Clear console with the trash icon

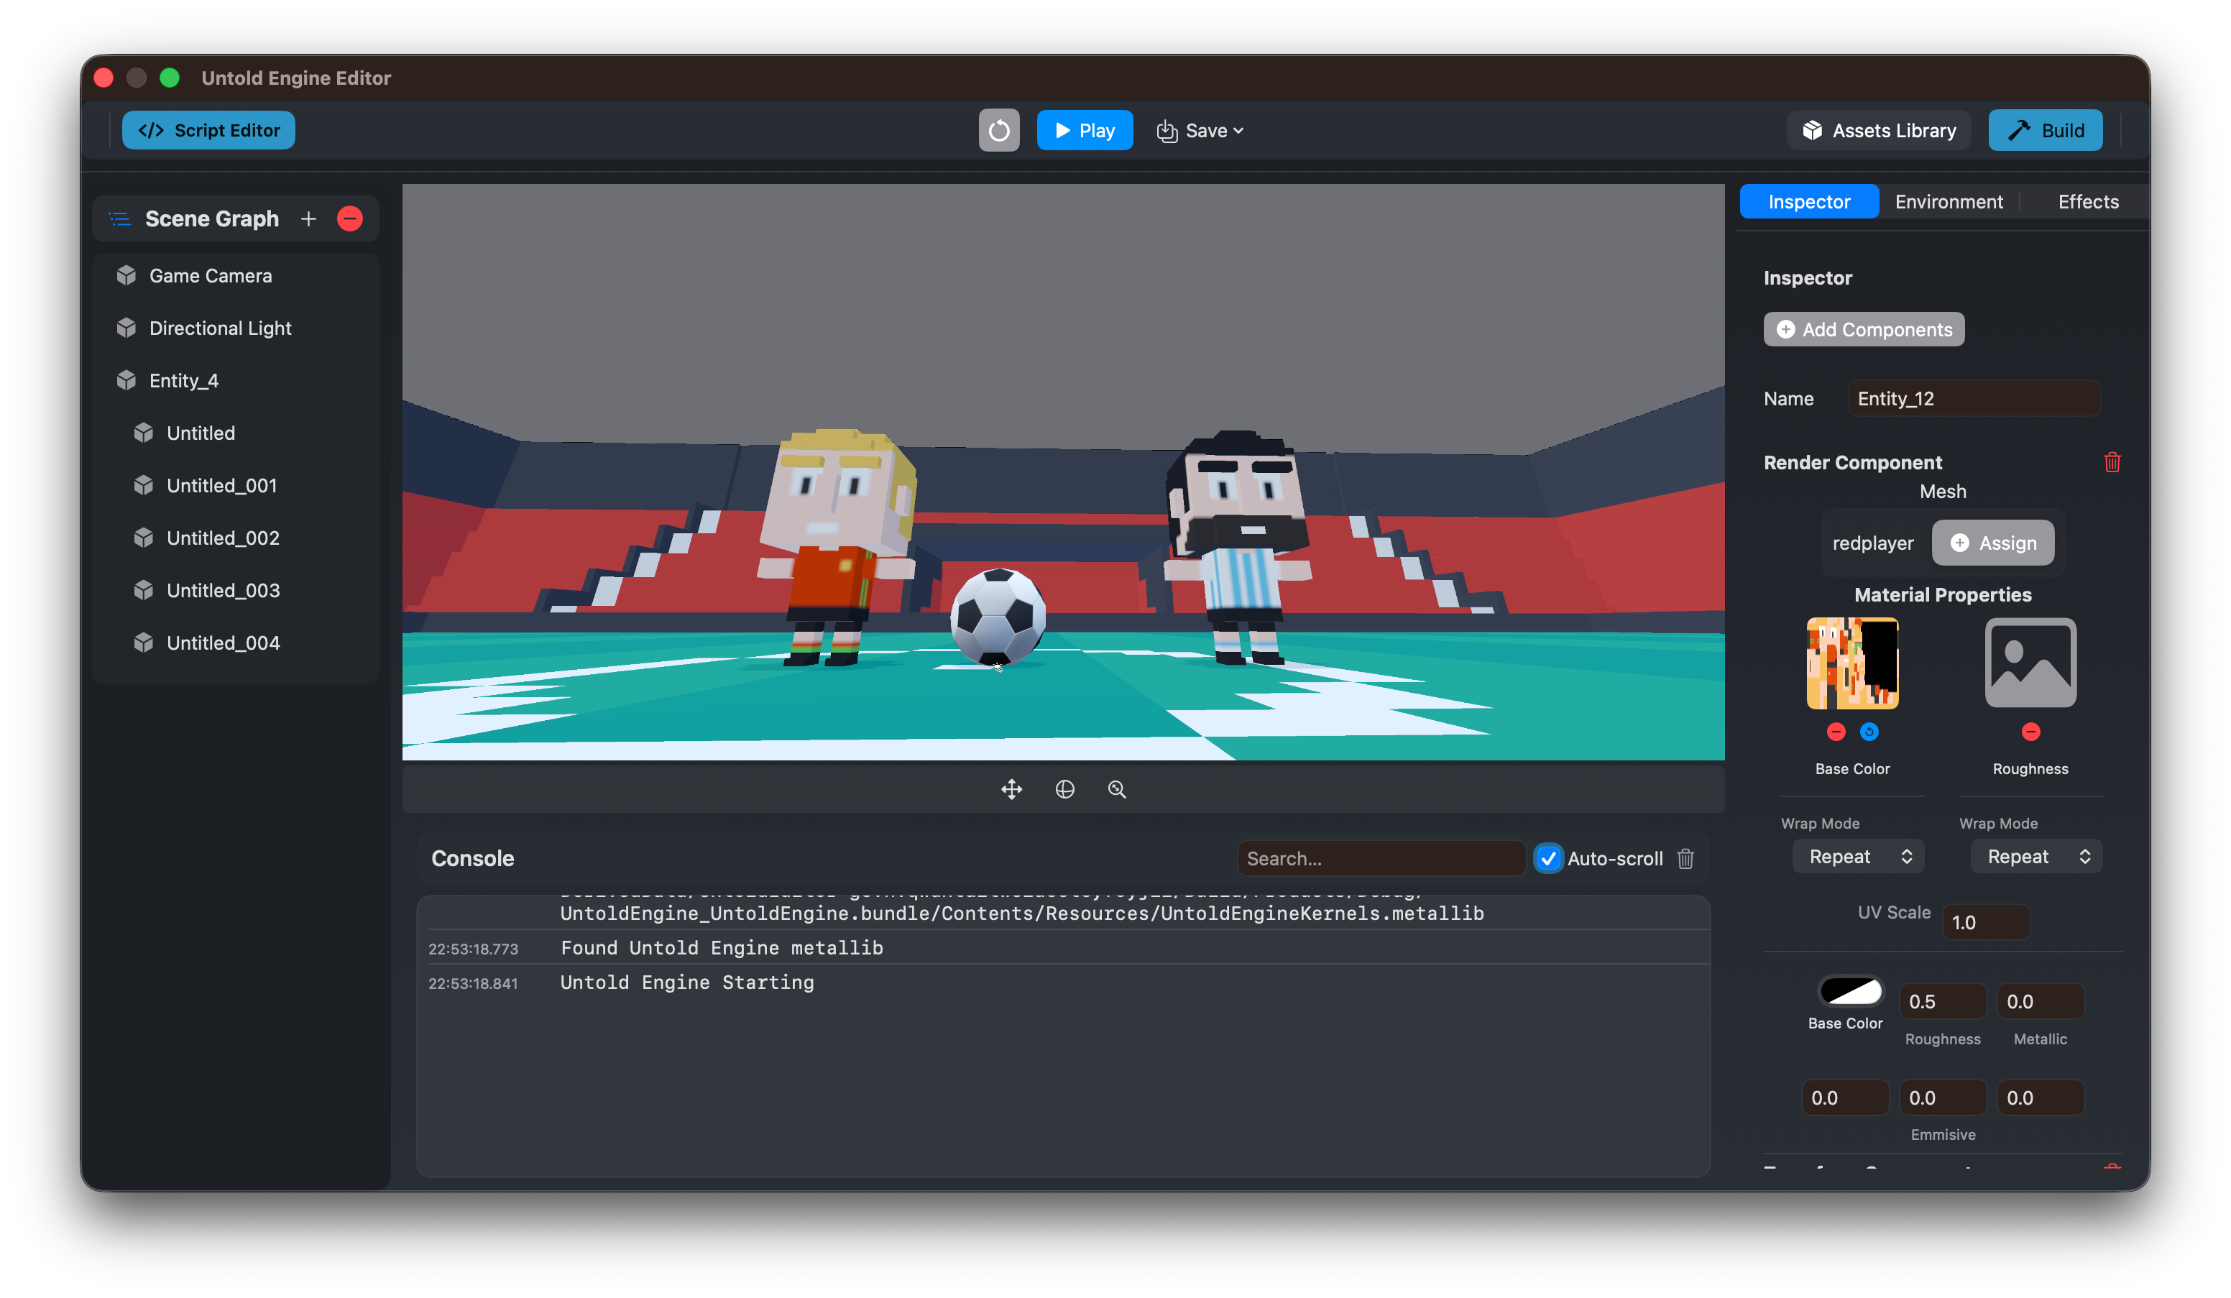(1685, 858)
